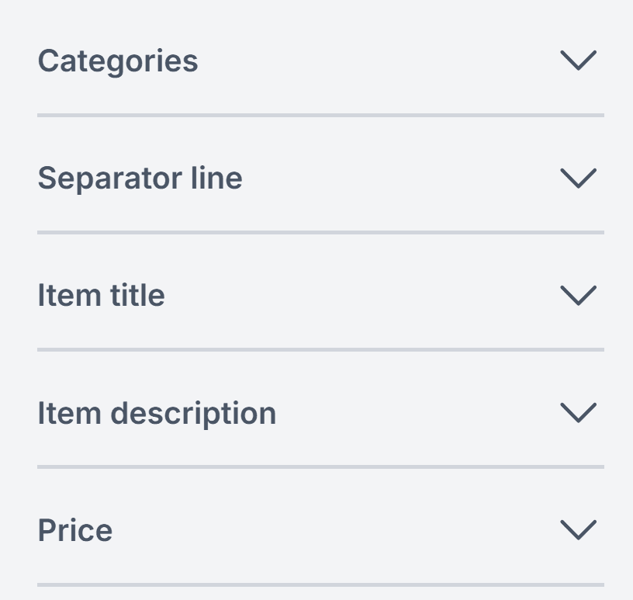This screenshot has width=633, height=600.
Task: Click the Separator line heading text
Action: click(140, 178)
